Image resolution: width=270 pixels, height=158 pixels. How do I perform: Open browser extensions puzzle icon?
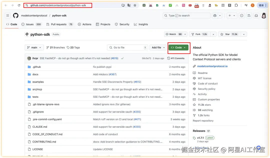pos(236,5)
